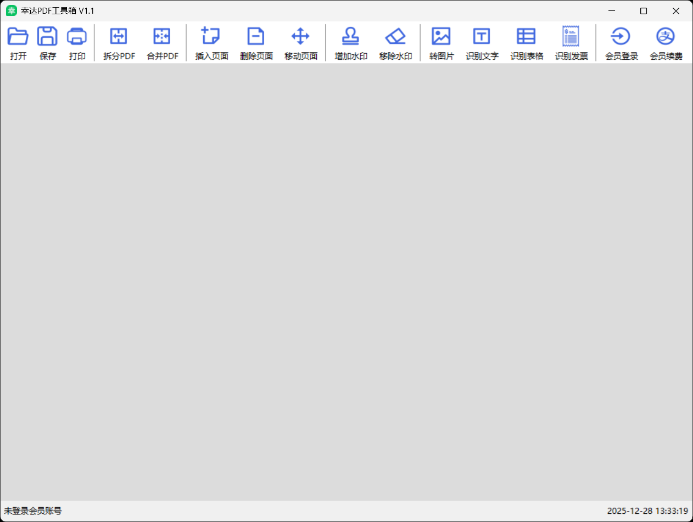This screenshot has height=522, width=693.
Task: Open the Remove Watermark (移除水印) eraser tool
Action: click(x=395, y=37)
